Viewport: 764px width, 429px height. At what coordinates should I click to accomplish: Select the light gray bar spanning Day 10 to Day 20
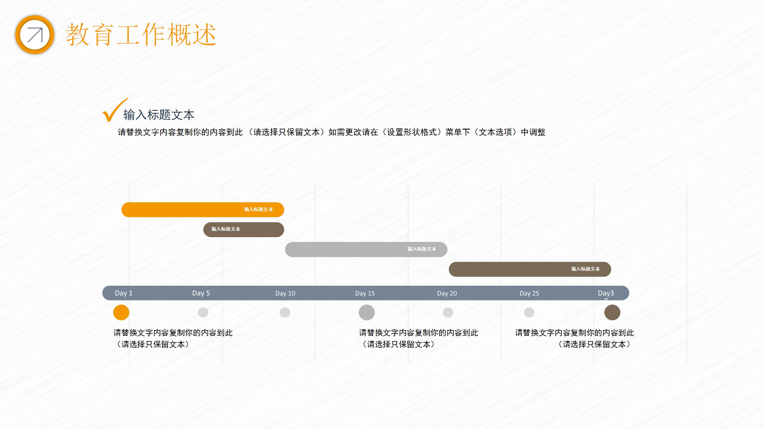tap(366, 250)
